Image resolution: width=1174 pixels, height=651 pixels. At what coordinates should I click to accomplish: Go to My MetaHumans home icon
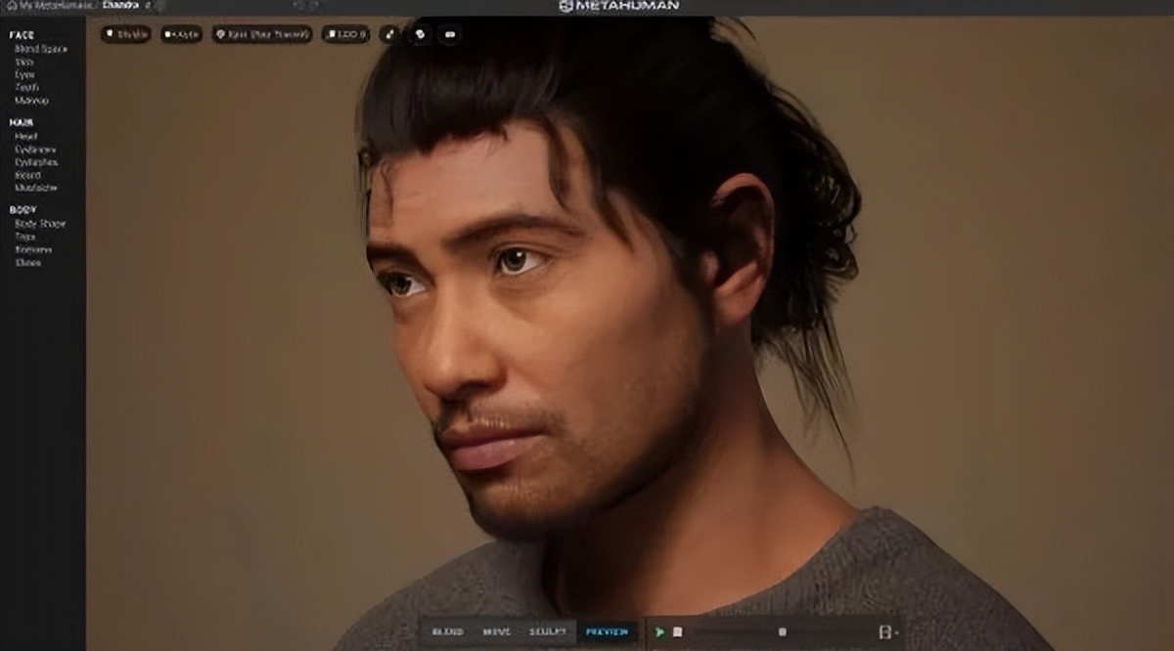(x=11, y=6)
